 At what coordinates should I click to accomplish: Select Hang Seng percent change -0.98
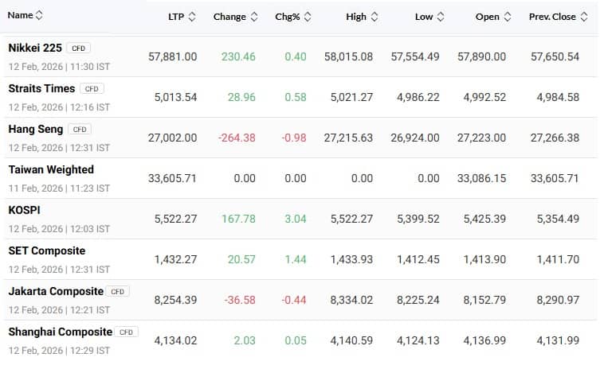tap(294, 138)
